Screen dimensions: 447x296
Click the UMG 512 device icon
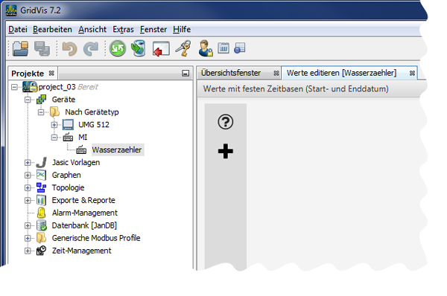point(68,125)
